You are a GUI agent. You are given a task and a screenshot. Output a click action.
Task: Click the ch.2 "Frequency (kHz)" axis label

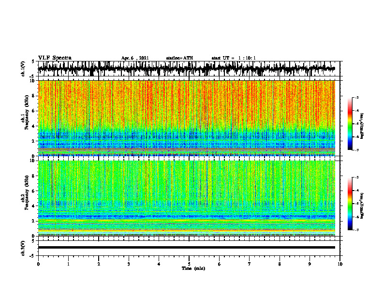27,192
